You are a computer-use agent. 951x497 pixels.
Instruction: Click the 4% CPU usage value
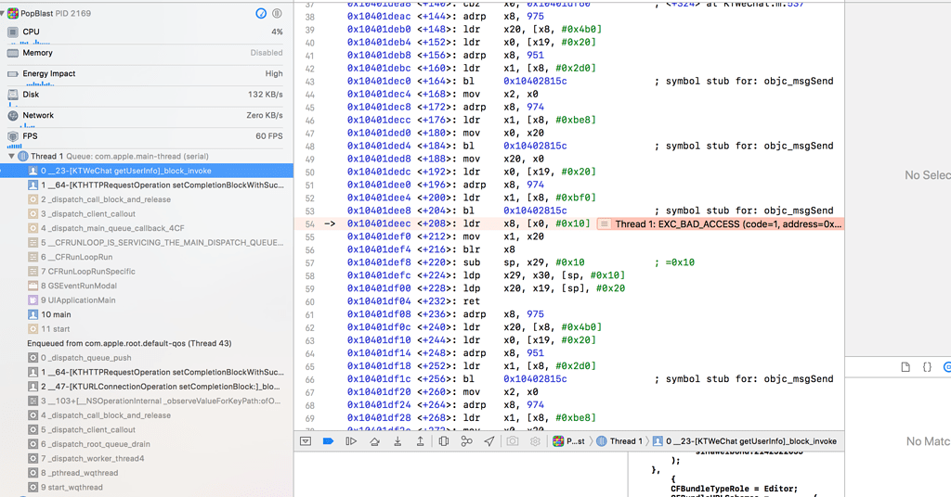pyautogui.click(x=277, y=32)
